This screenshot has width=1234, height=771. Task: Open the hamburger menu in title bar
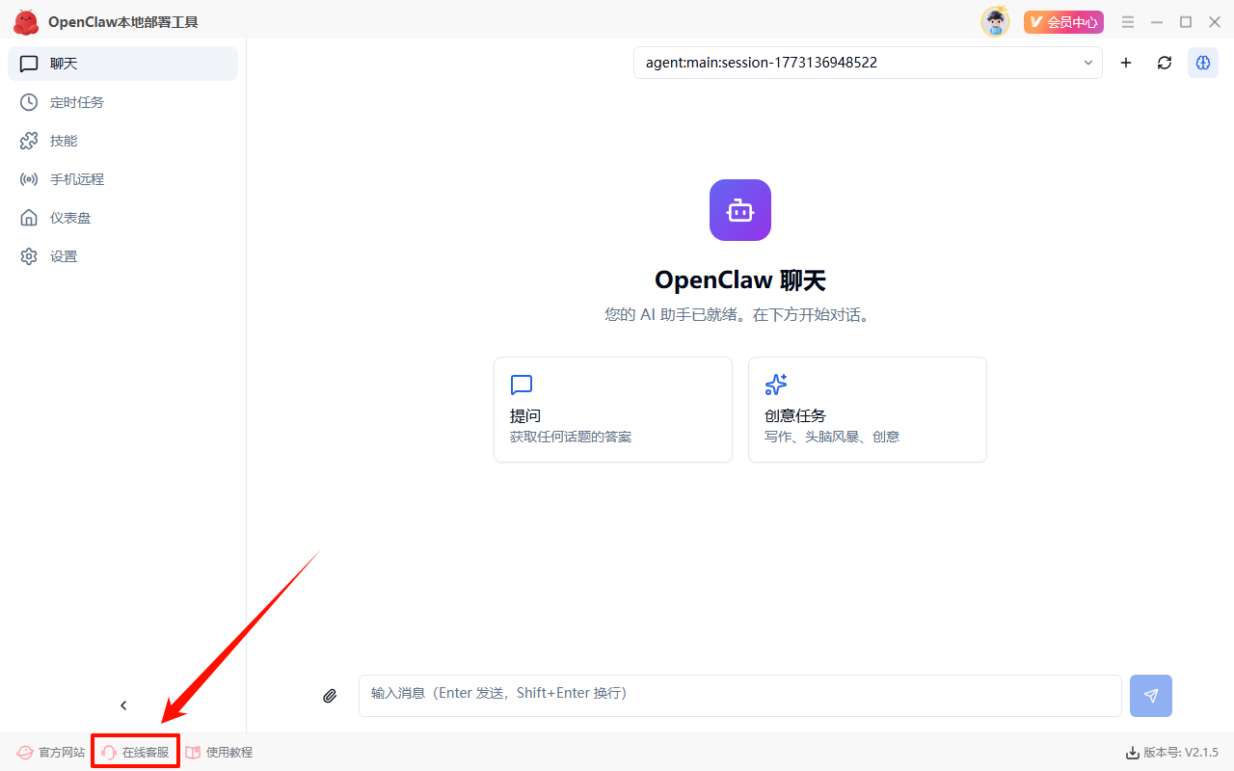(1127, 21)
